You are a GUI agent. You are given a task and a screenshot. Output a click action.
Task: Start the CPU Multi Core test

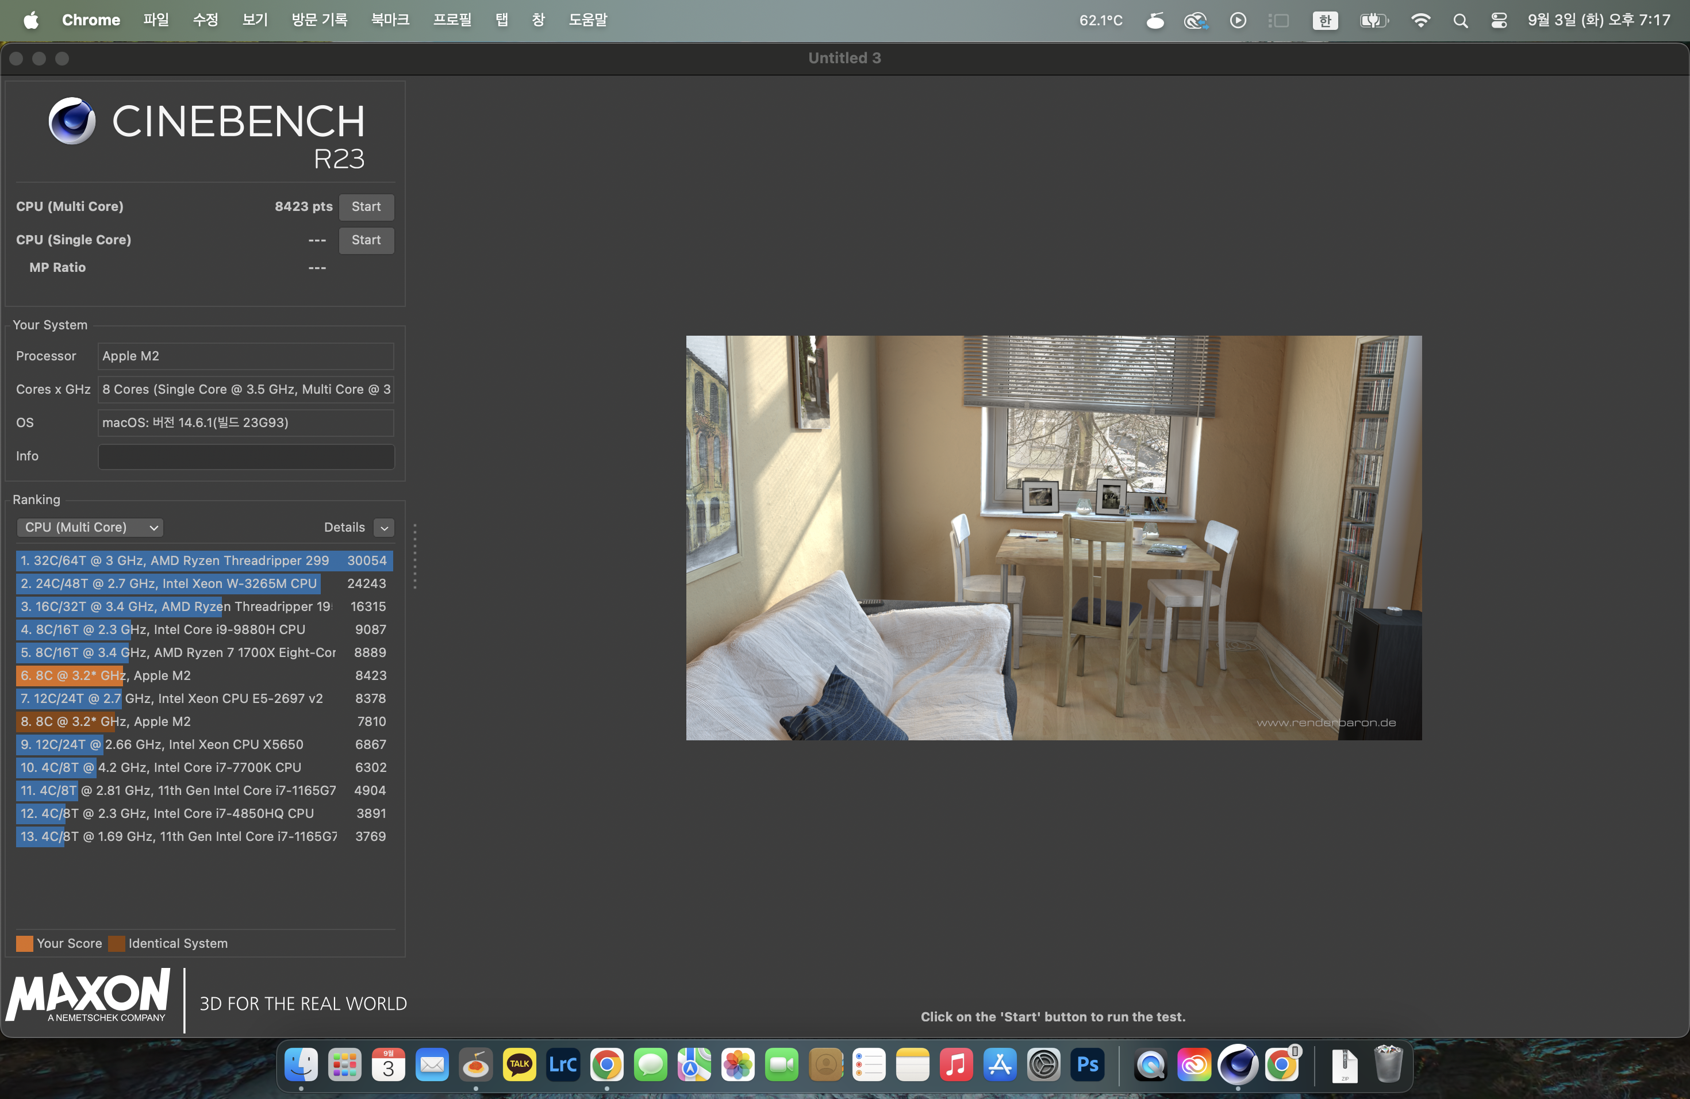pos(366,206)
